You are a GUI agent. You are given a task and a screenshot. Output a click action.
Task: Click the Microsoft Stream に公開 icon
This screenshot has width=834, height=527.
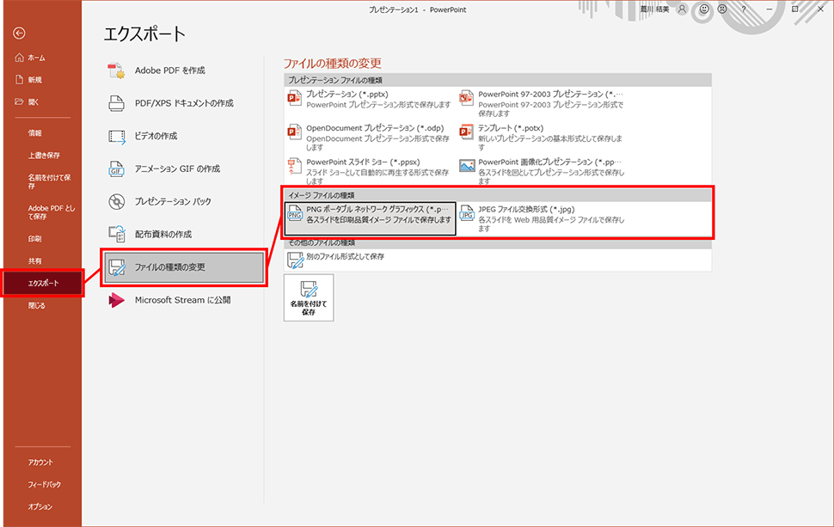pyautogui.click(x=116, y=300)
